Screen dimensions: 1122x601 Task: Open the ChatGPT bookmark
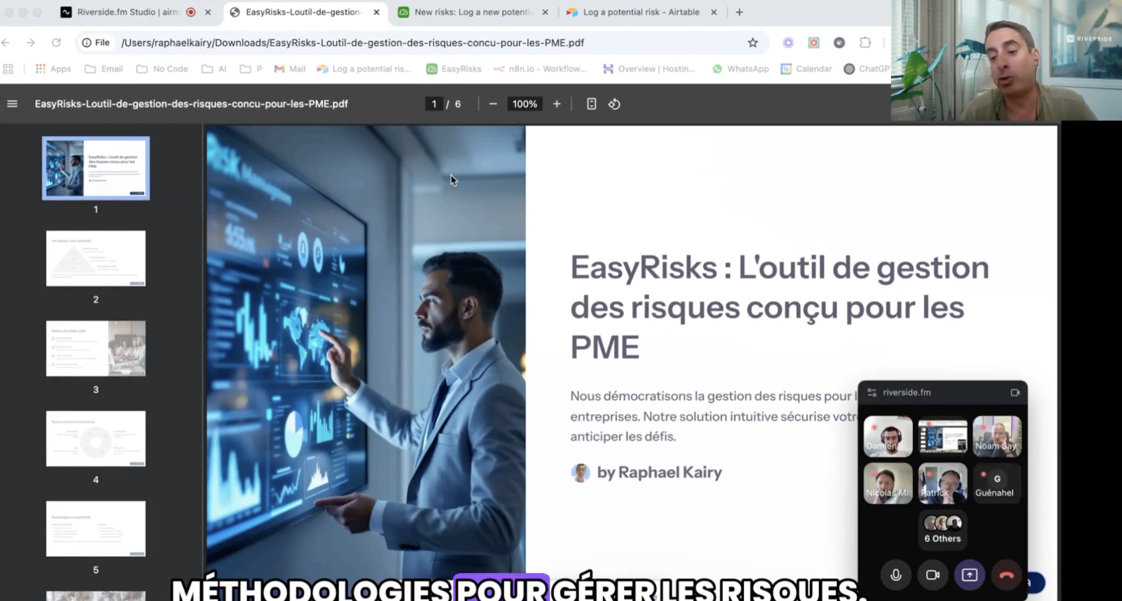867,69
